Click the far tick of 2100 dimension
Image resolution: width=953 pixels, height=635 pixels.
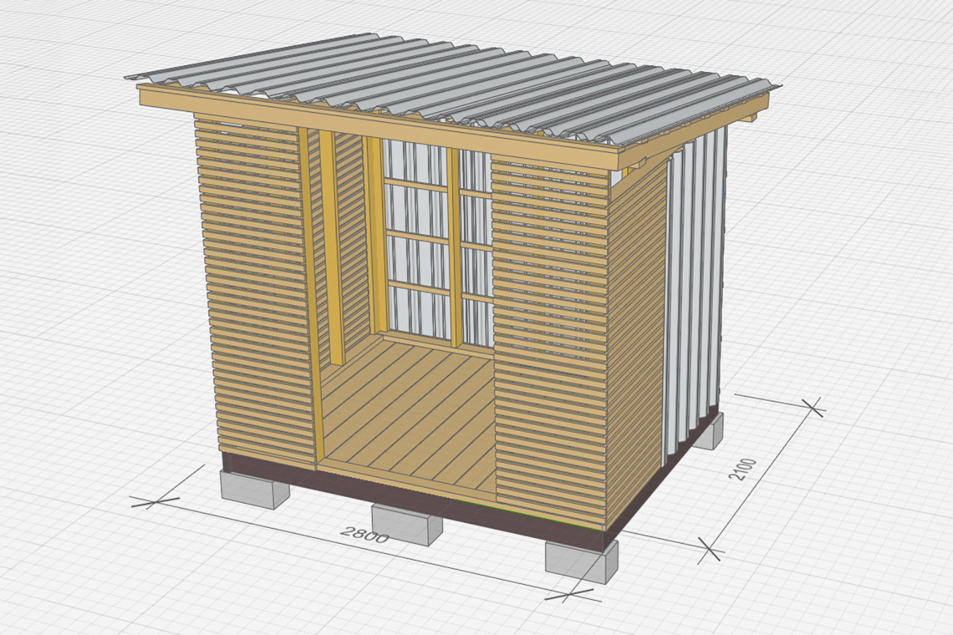coord(815,408)
